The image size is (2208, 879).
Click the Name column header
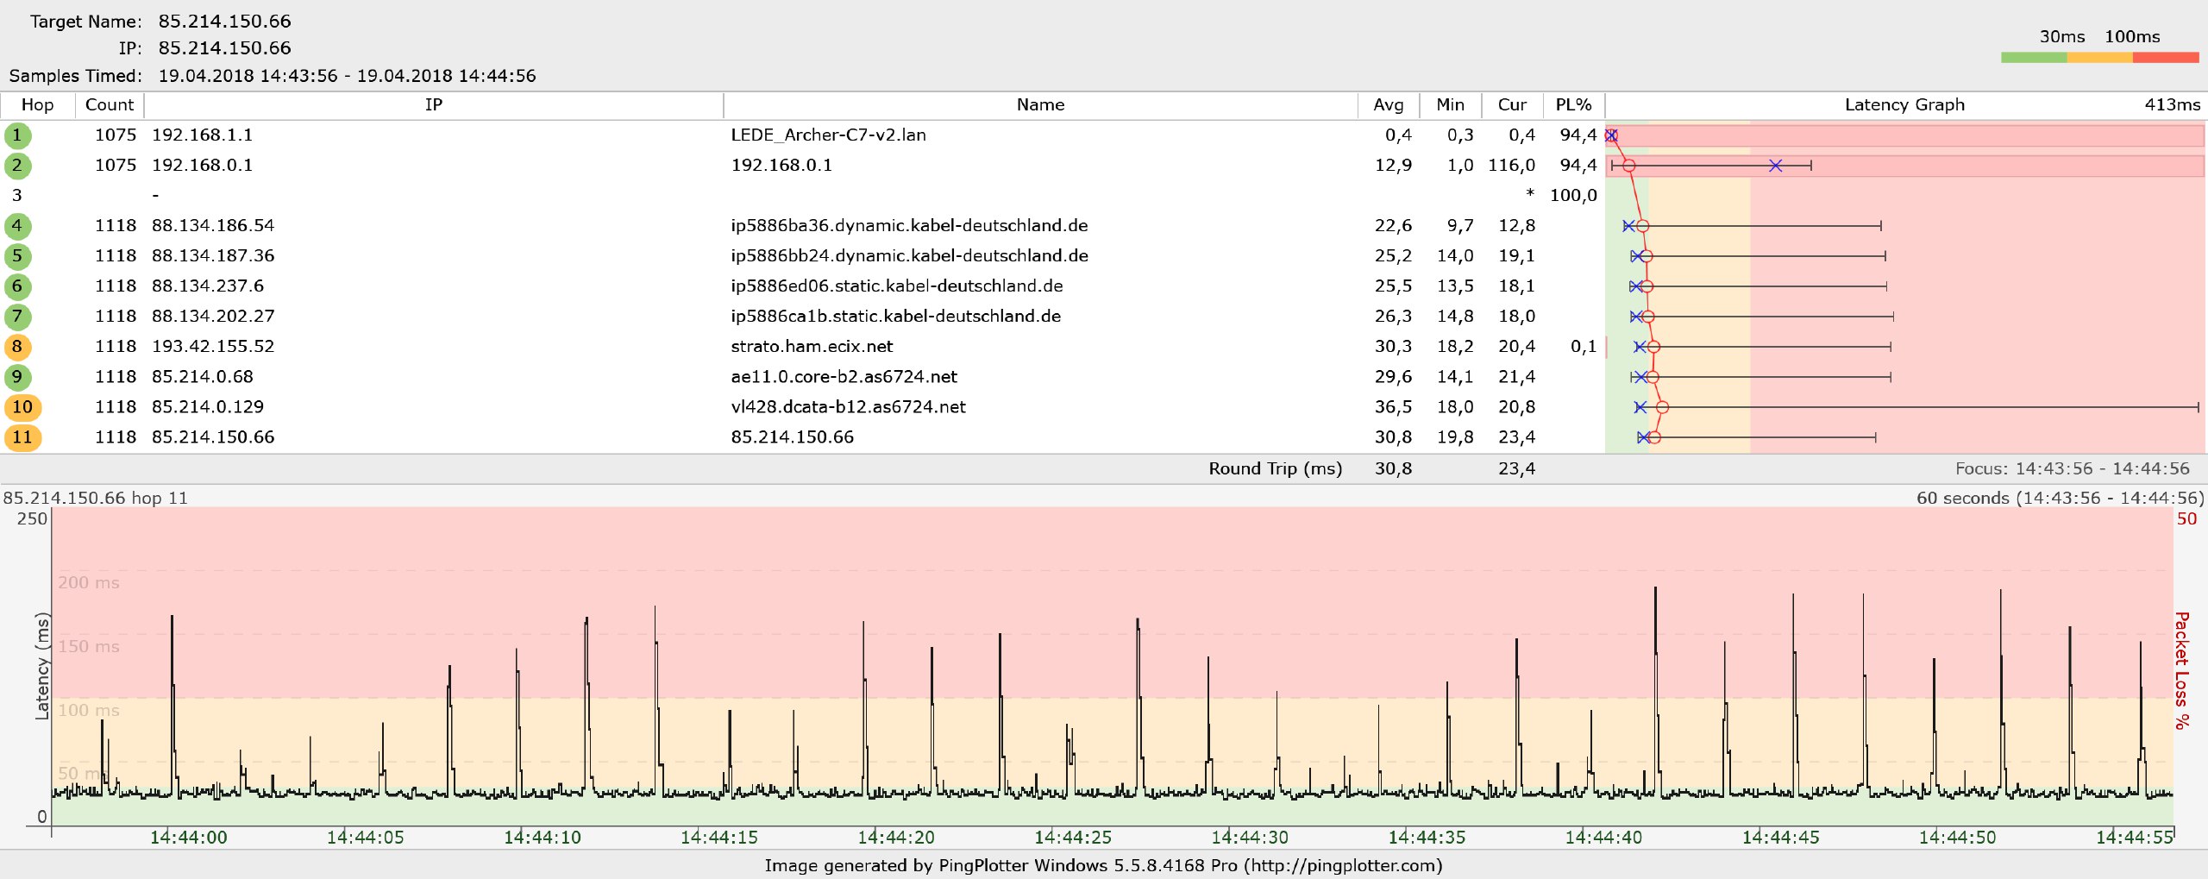(x=1040, y=104)
